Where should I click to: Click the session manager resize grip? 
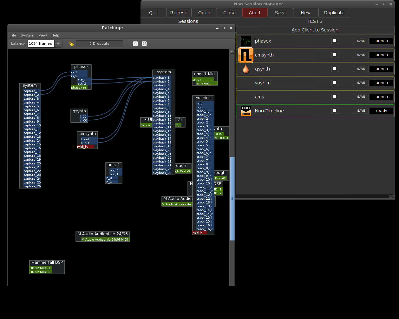point(391,196)
